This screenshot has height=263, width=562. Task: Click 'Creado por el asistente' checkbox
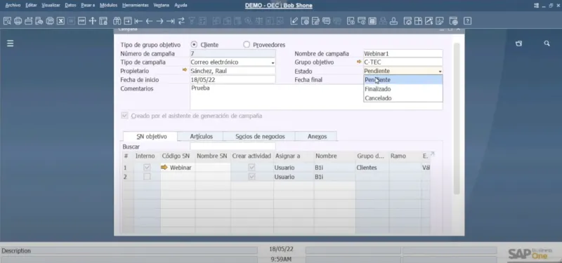124,116
